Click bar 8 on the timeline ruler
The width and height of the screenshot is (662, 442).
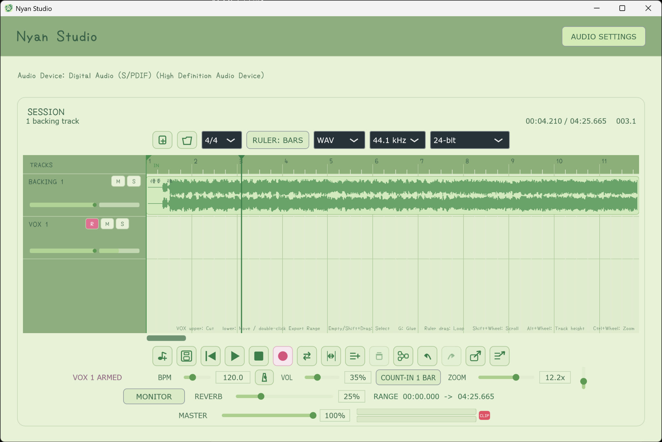tap(467, 161)
